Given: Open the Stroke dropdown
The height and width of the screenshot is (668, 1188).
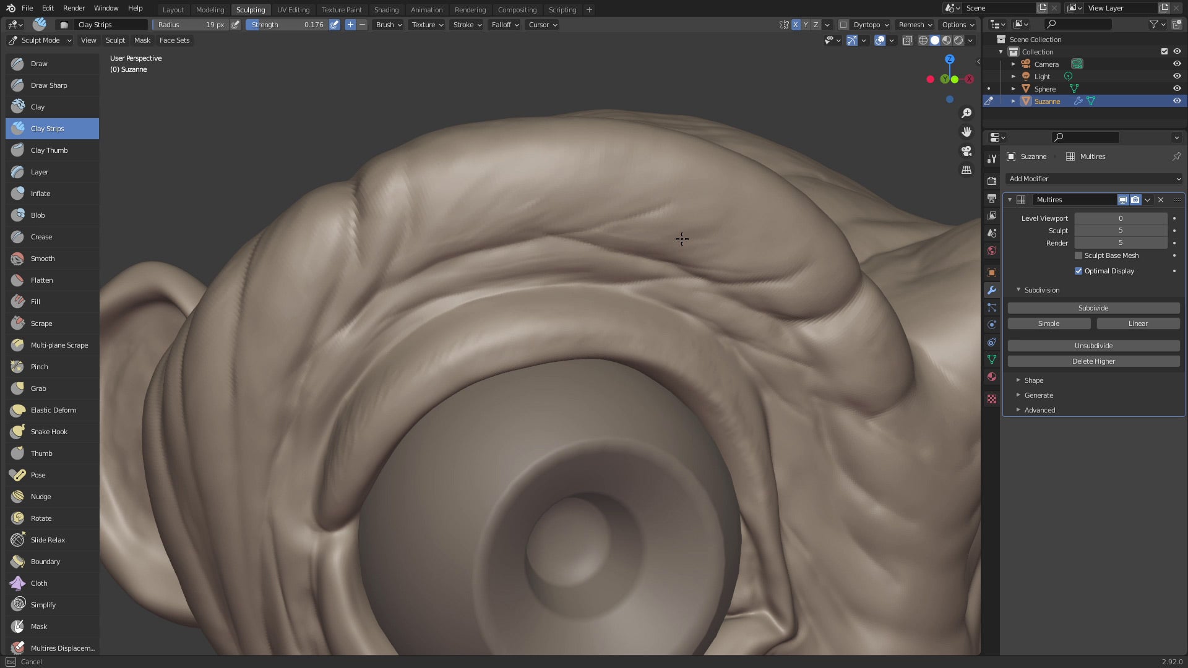Looking at the screenshot, I should [467, 25].
